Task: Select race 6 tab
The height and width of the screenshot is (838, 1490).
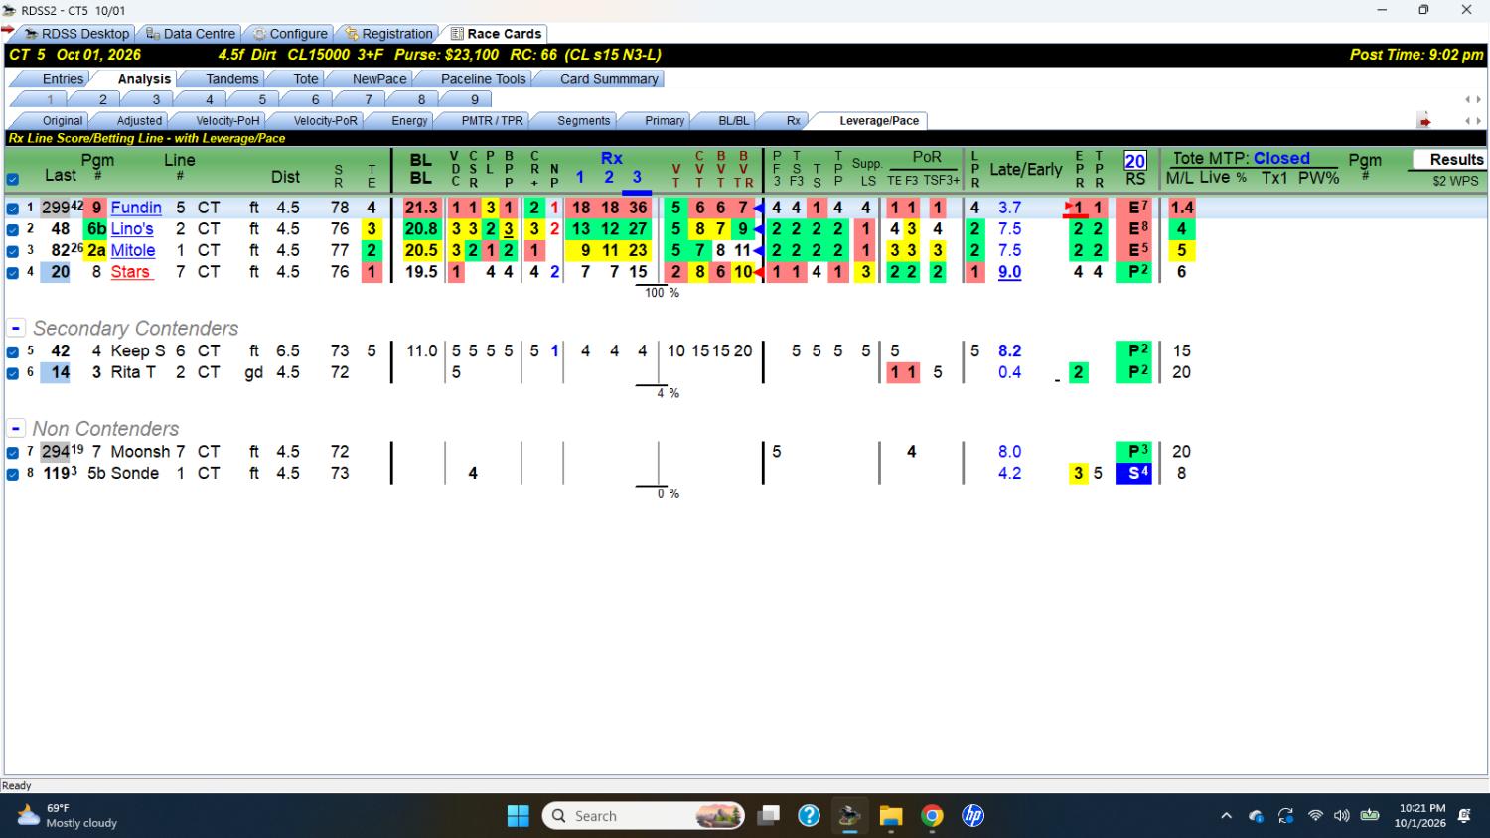Action: (x=315, y=99)
